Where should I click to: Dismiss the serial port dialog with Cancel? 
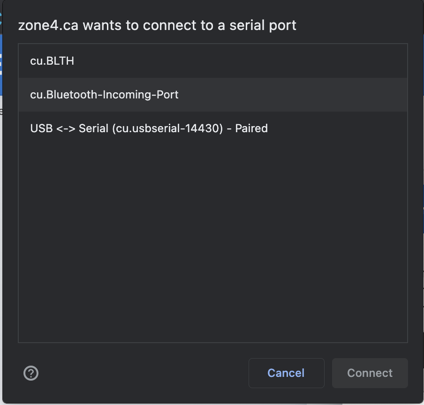point(286,373)
